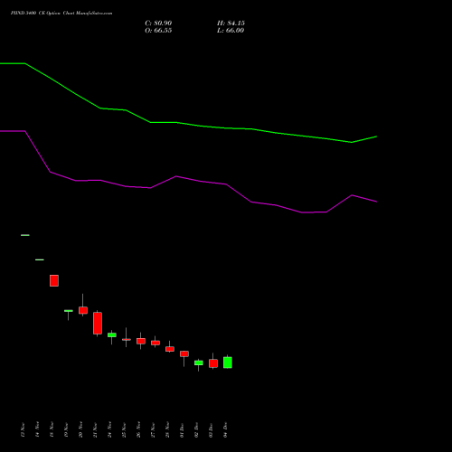452x452 pixels.
Task: Click the red candlestick for 18 Nov
Action: click(x=54, y=280)
